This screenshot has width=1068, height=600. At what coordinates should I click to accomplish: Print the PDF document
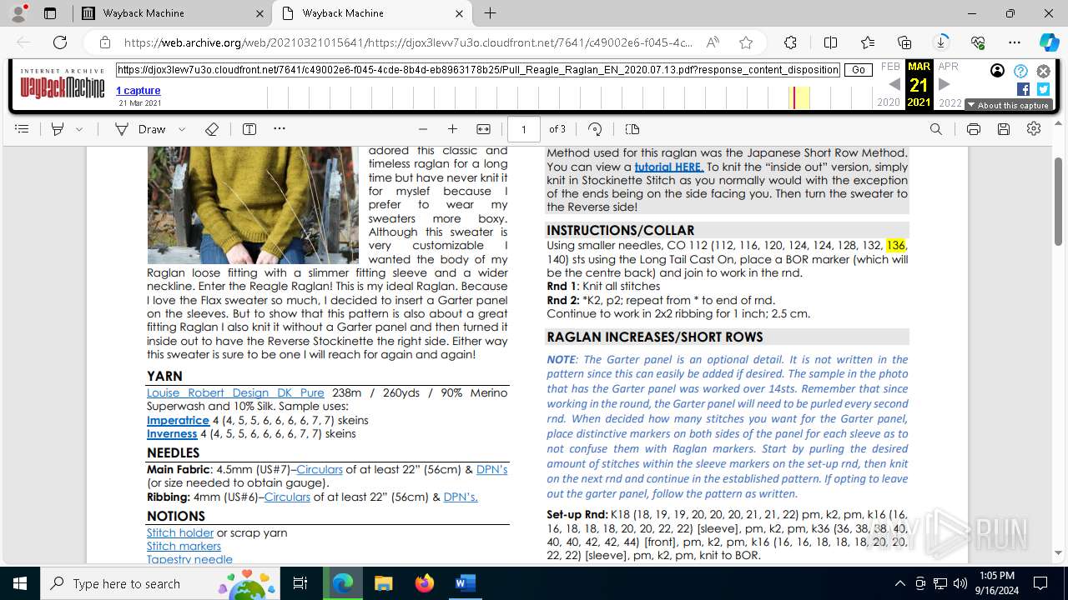click(974, 129)
